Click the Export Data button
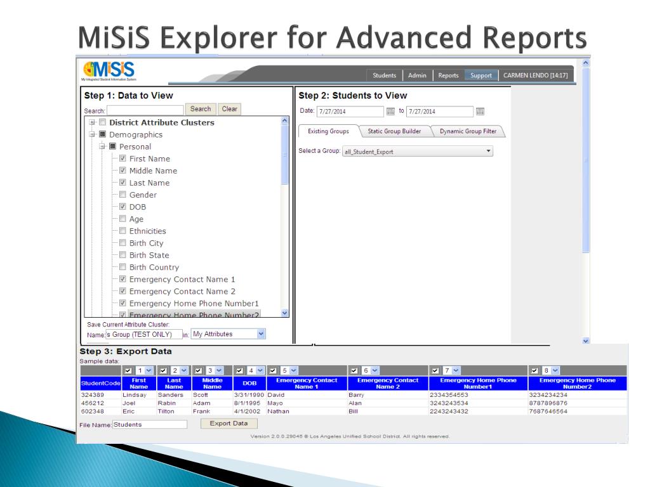This screenshot has width=650, height=487. pyautogui.click(x=229, y=423)
